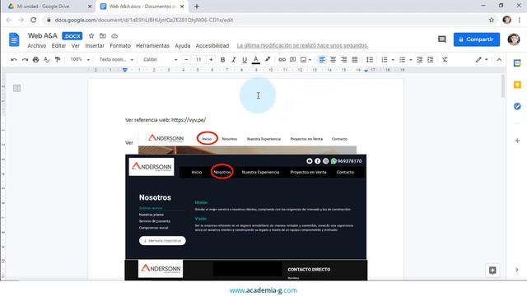
Task: Clear formatting icon
Action: point(445,60)
